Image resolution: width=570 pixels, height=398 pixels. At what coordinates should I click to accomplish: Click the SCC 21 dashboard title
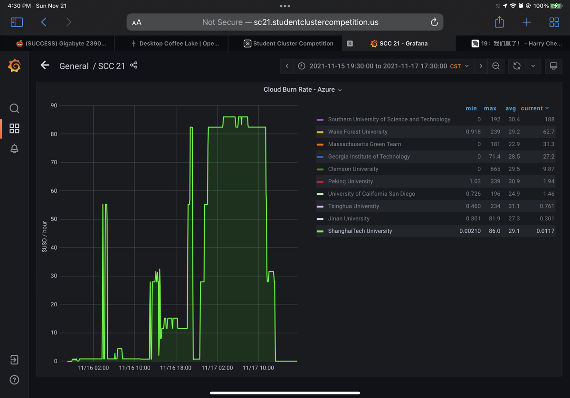click(x=112, y=66)
